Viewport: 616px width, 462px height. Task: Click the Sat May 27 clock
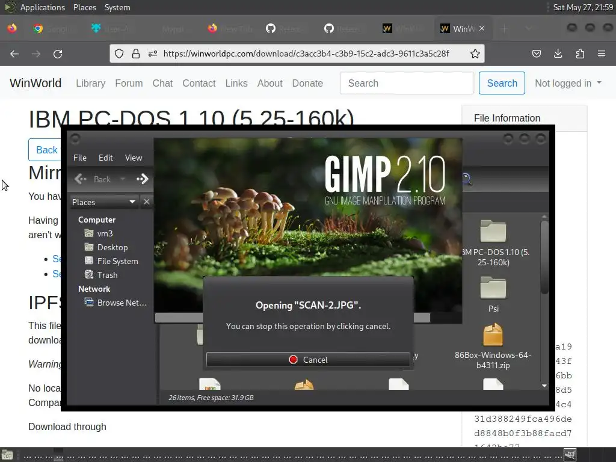click(x=583, y=7)
